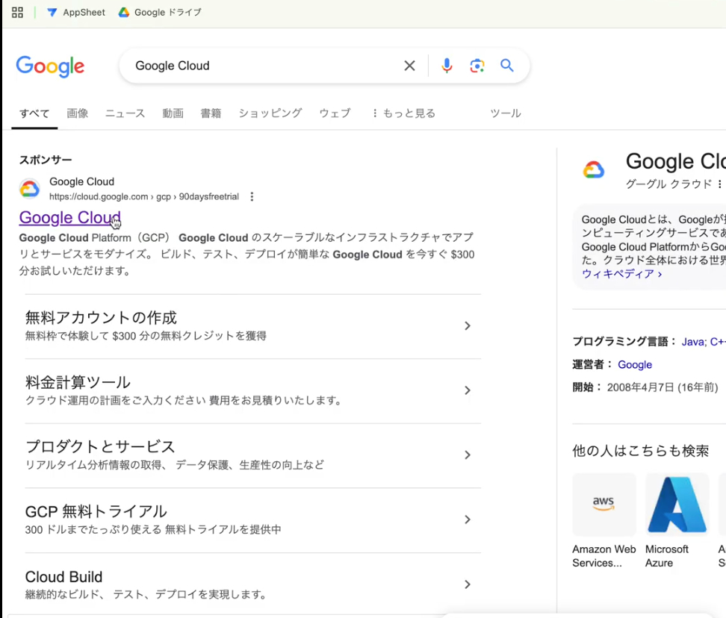Viewport: 726px width, 618px height.
Task: Open the Google Cloud sponsored headline link
Action: [x=70, y=217]
